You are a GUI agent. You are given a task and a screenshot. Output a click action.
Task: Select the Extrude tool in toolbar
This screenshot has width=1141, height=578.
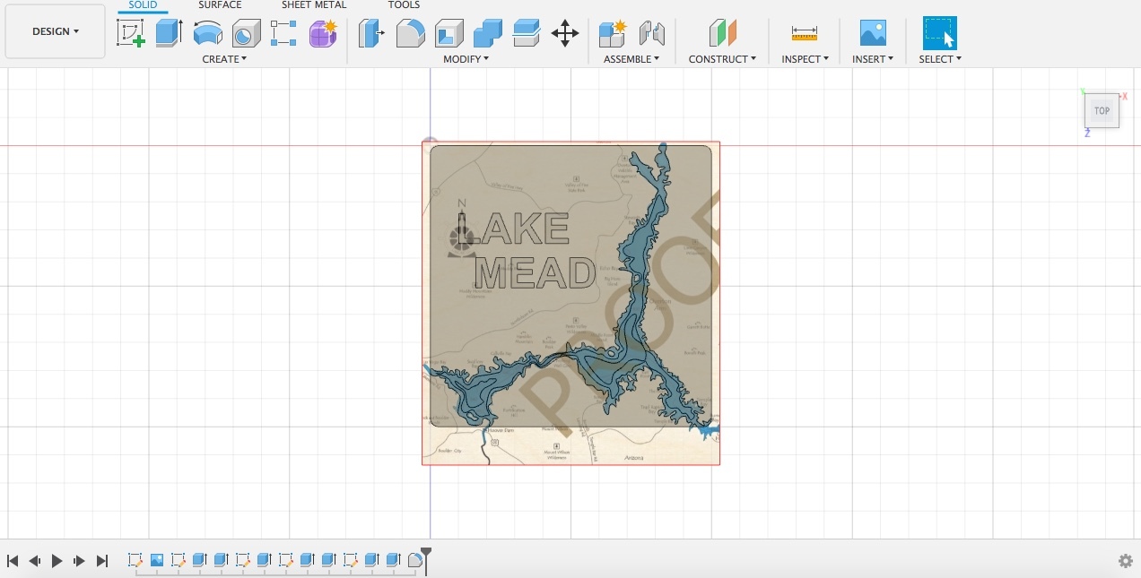(x=169, y=33)
